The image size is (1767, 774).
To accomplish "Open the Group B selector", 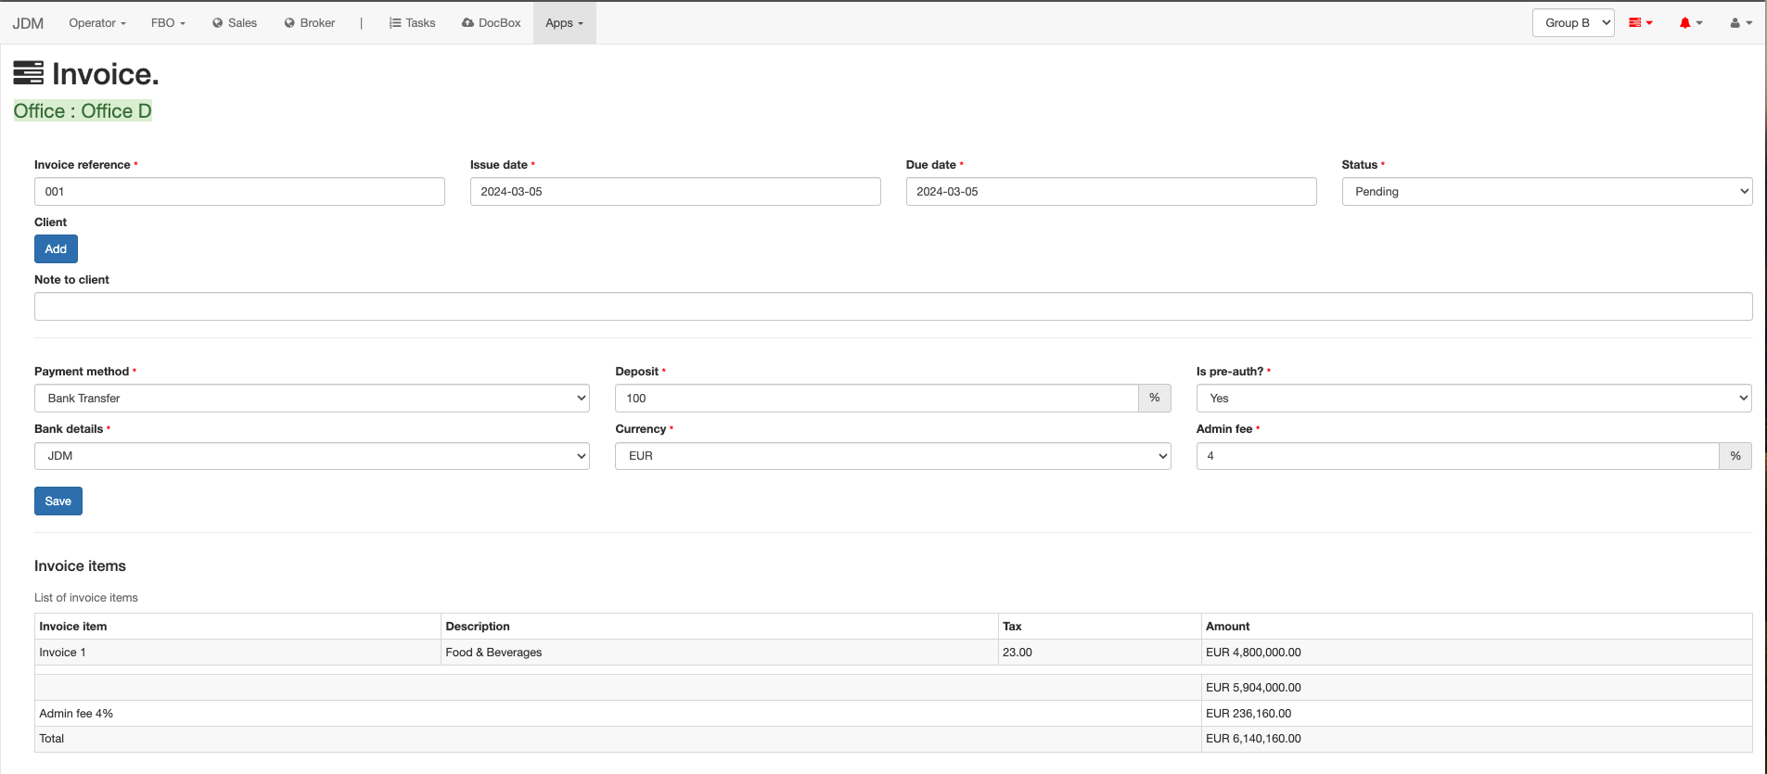I will click(1573, 23).
